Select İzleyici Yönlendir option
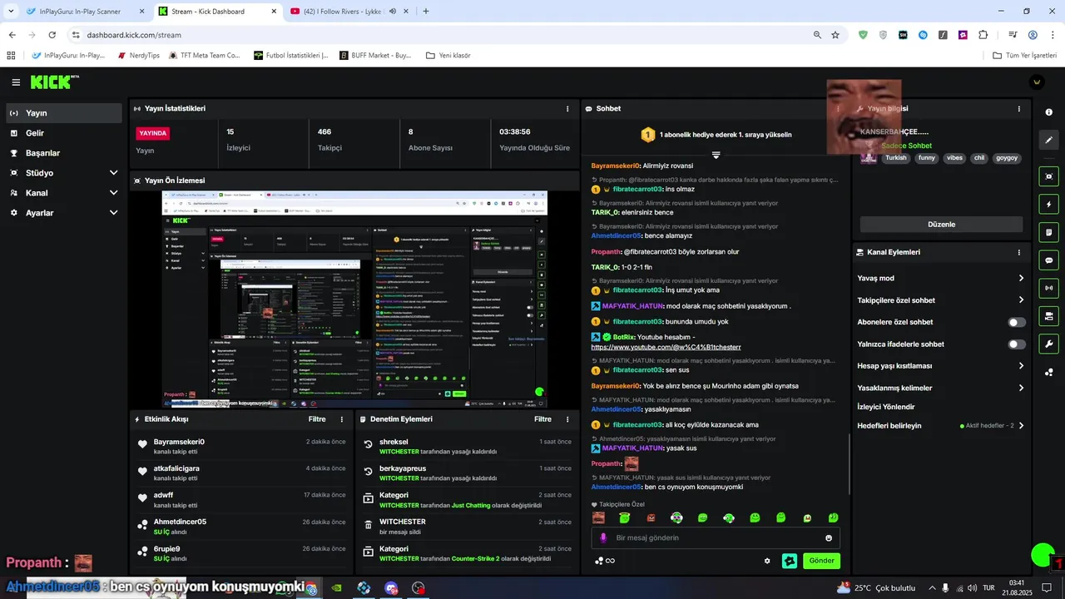This screenshot has width=1065, height=599. (x=886, y=407)
